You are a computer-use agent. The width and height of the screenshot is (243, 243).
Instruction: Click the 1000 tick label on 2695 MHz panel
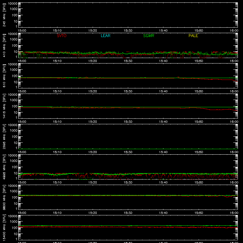pos(14,131)
